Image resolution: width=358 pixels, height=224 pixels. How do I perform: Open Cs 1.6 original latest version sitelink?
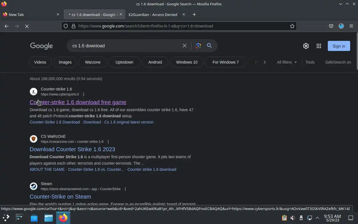(x=129, y=122)
